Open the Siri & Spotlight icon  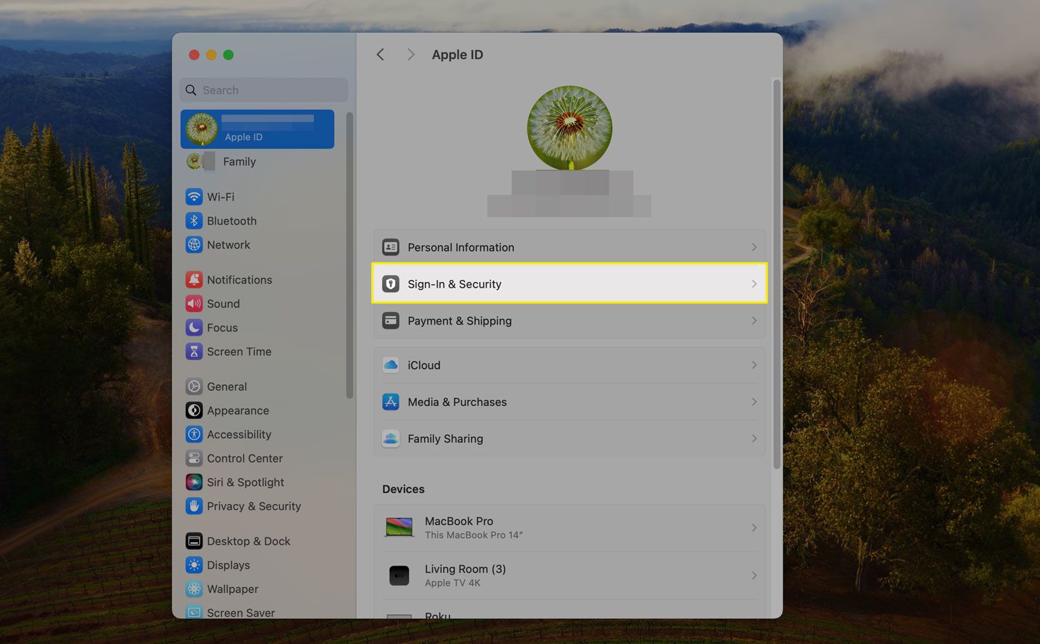[x=194, y=482]
